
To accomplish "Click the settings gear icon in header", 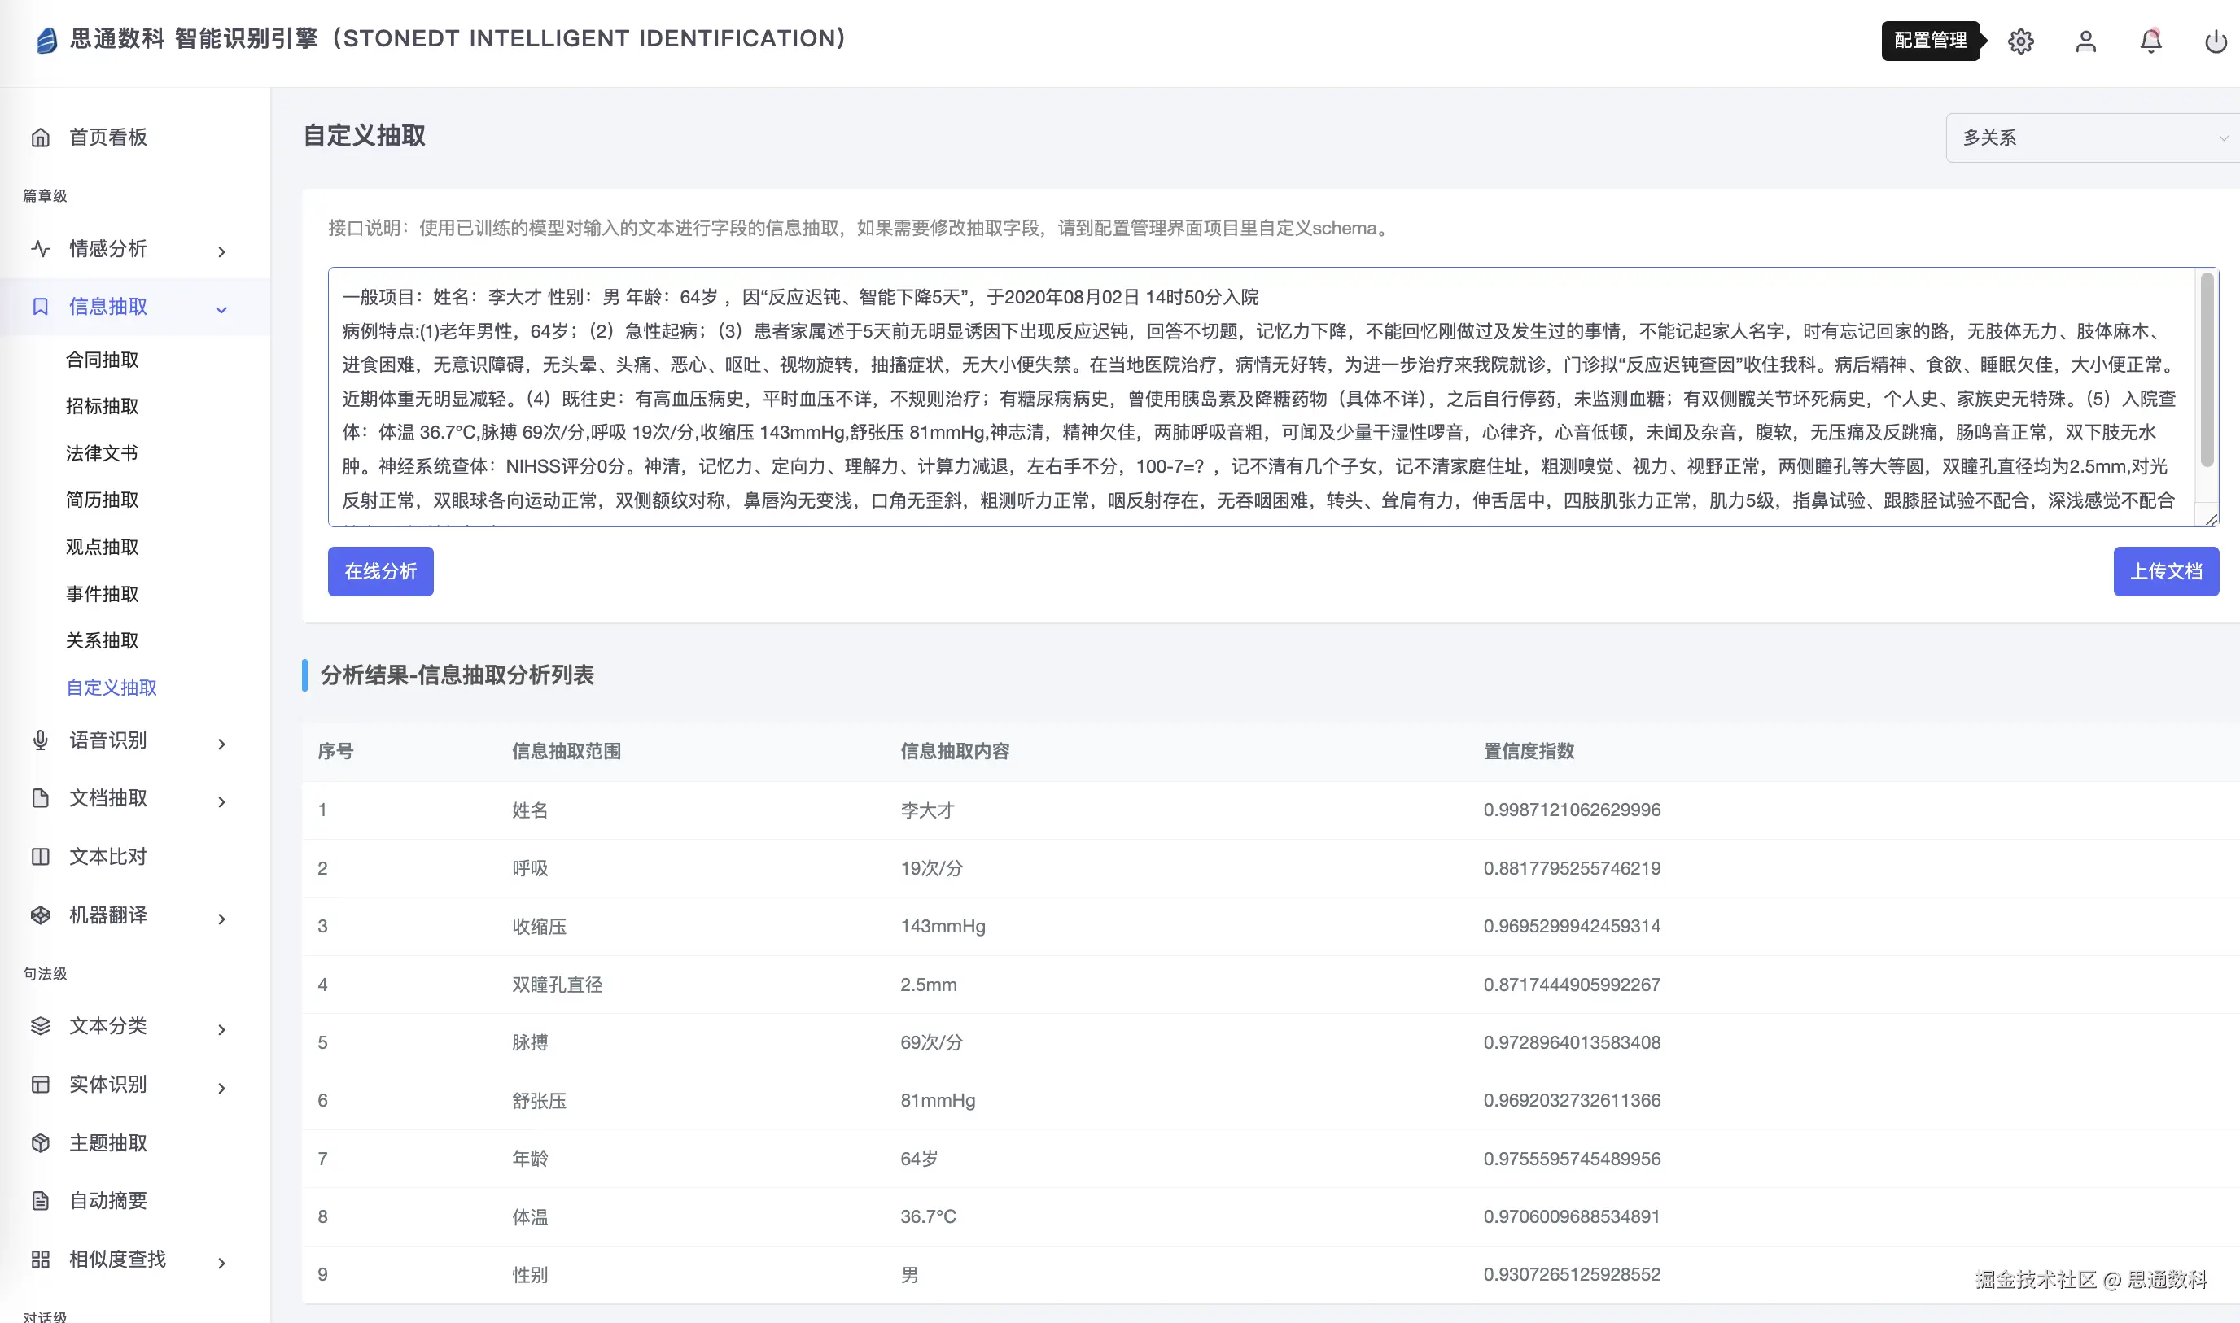I will pyautogui.click(x=2020, y=41).
